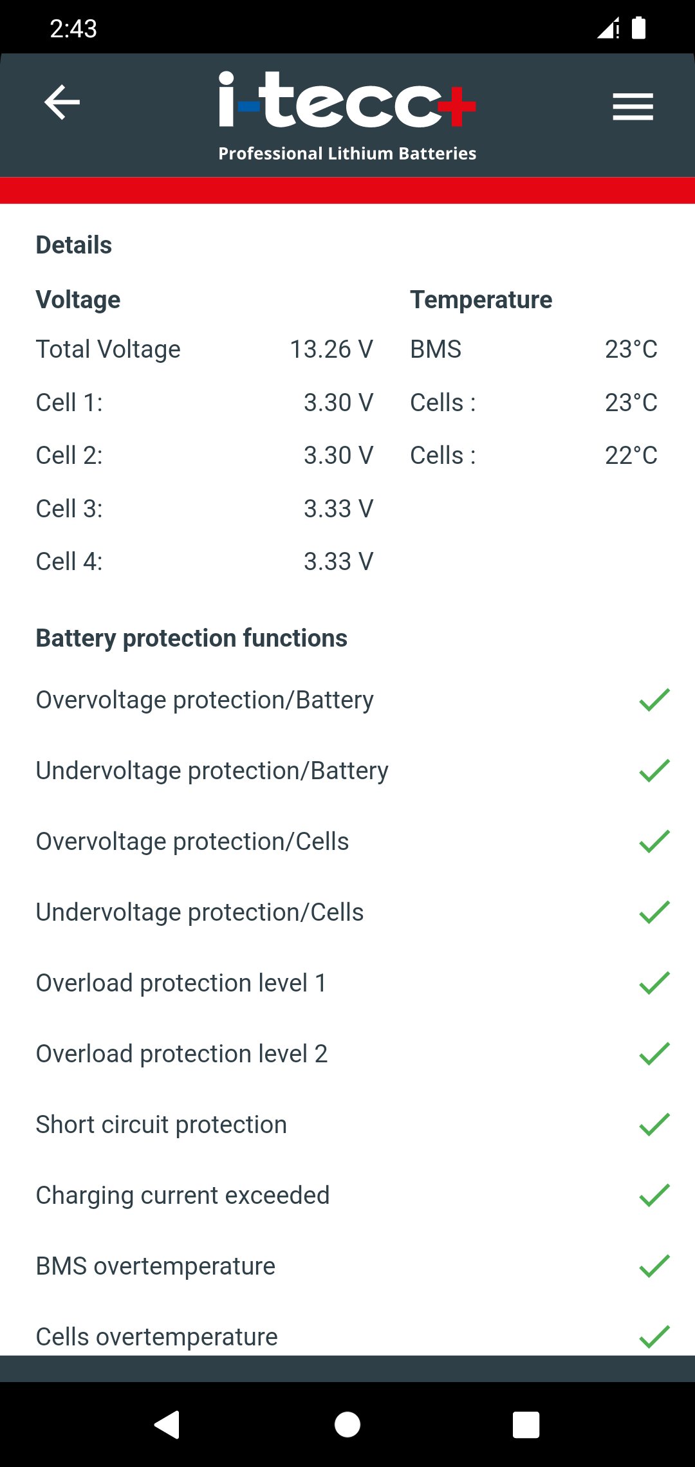Tap checkmark for Charging current exceeded

[x=654, y=1195]
